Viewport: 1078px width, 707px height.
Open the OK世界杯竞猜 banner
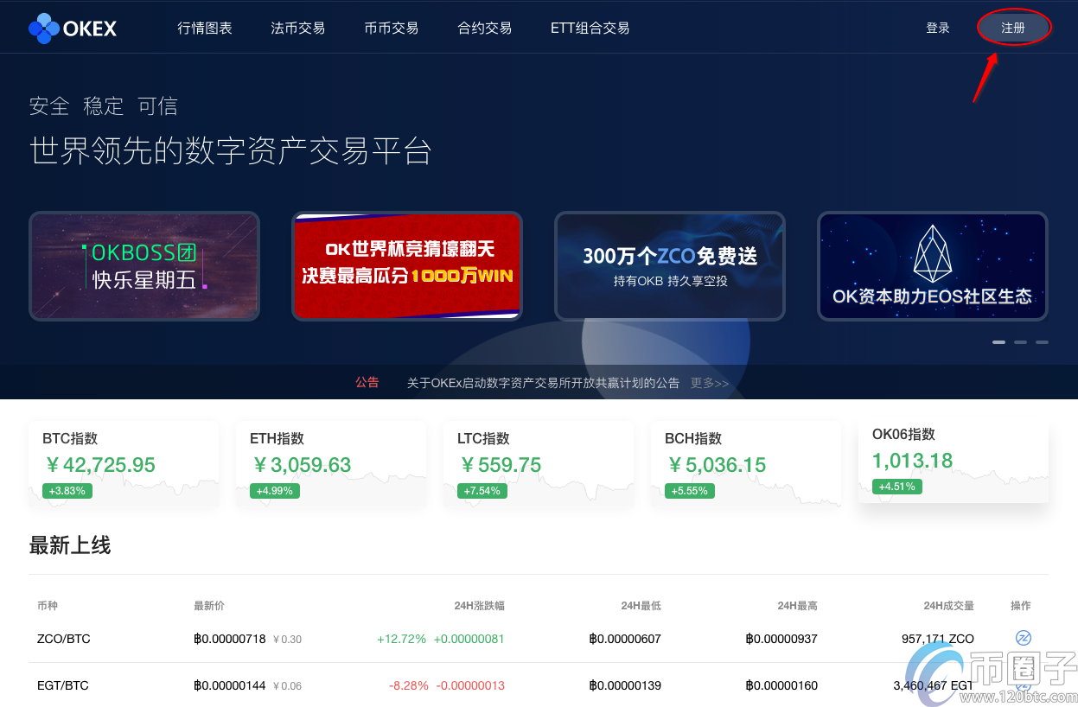pyautogui.click(x=407, y=266)
